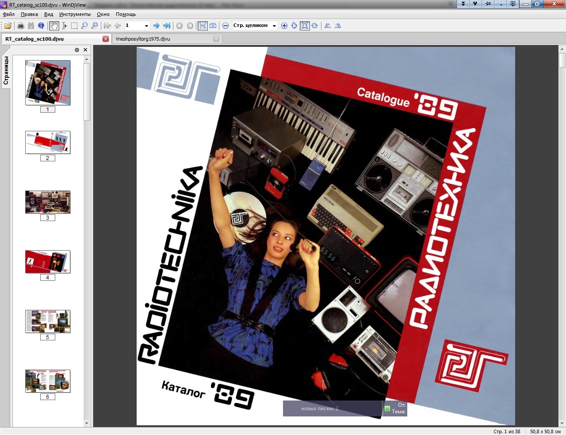This screenshot has width=566, height=435.
Task: Click the thumbnails panel scrollbar thumb
Action: point(87,92)
